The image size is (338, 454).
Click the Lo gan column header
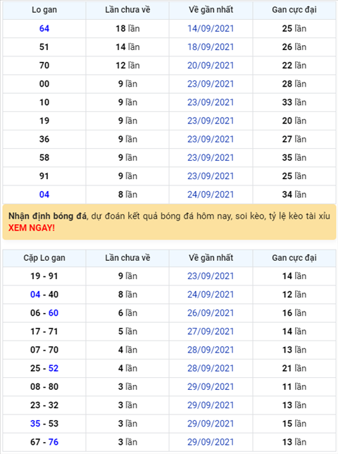(x=44, y=10)
